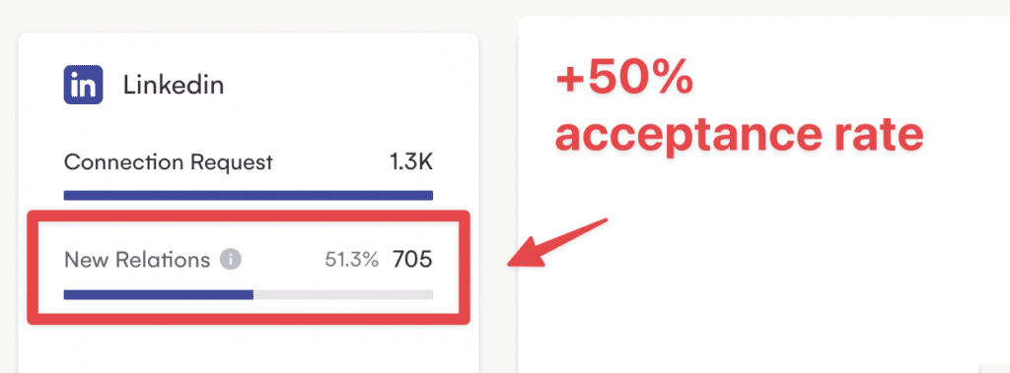This screenshot has width=1010, height=373.
Task: Click the 1.3K connection request count
Action: [411, 162]
